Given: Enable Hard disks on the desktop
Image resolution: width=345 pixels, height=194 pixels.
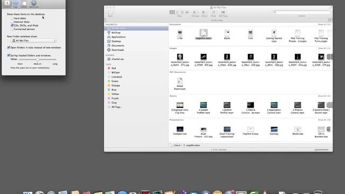Looking at the screenshot, I should [x=12, y=18].
